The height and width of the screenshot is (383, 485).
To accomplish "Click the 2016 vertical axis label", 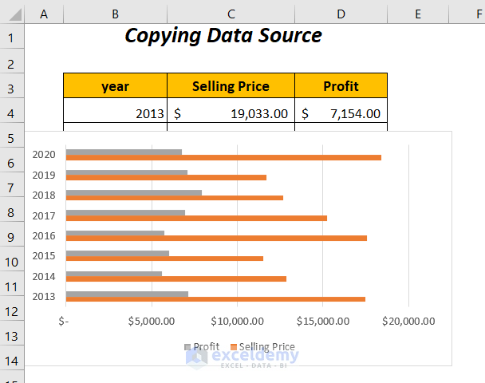I will tap(44, 236).
